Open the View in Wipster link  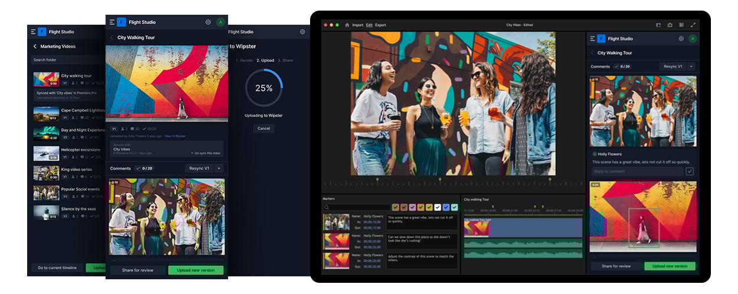[x=174, y=136]
